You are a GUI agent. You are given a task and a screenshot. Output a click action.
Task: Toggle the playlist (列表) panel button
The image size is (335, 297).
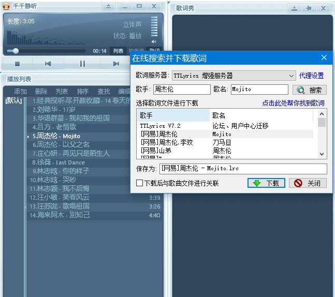[x=118, y=51]
